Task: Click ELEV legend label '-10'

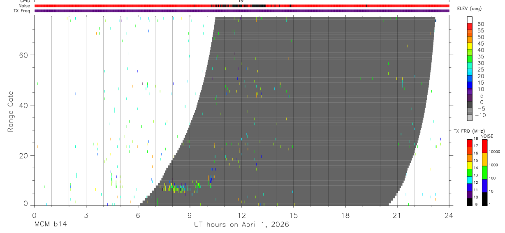Action: pyautogui.click(x=480, y=115)
